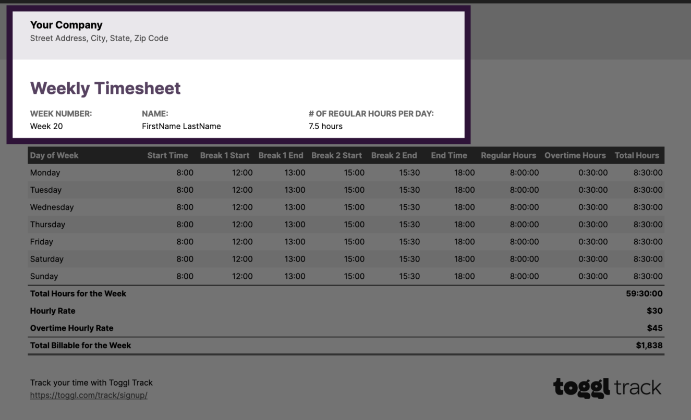Click the Day of Week column header
The width and height of the screenshot is (691, 420).
[54, 155]
